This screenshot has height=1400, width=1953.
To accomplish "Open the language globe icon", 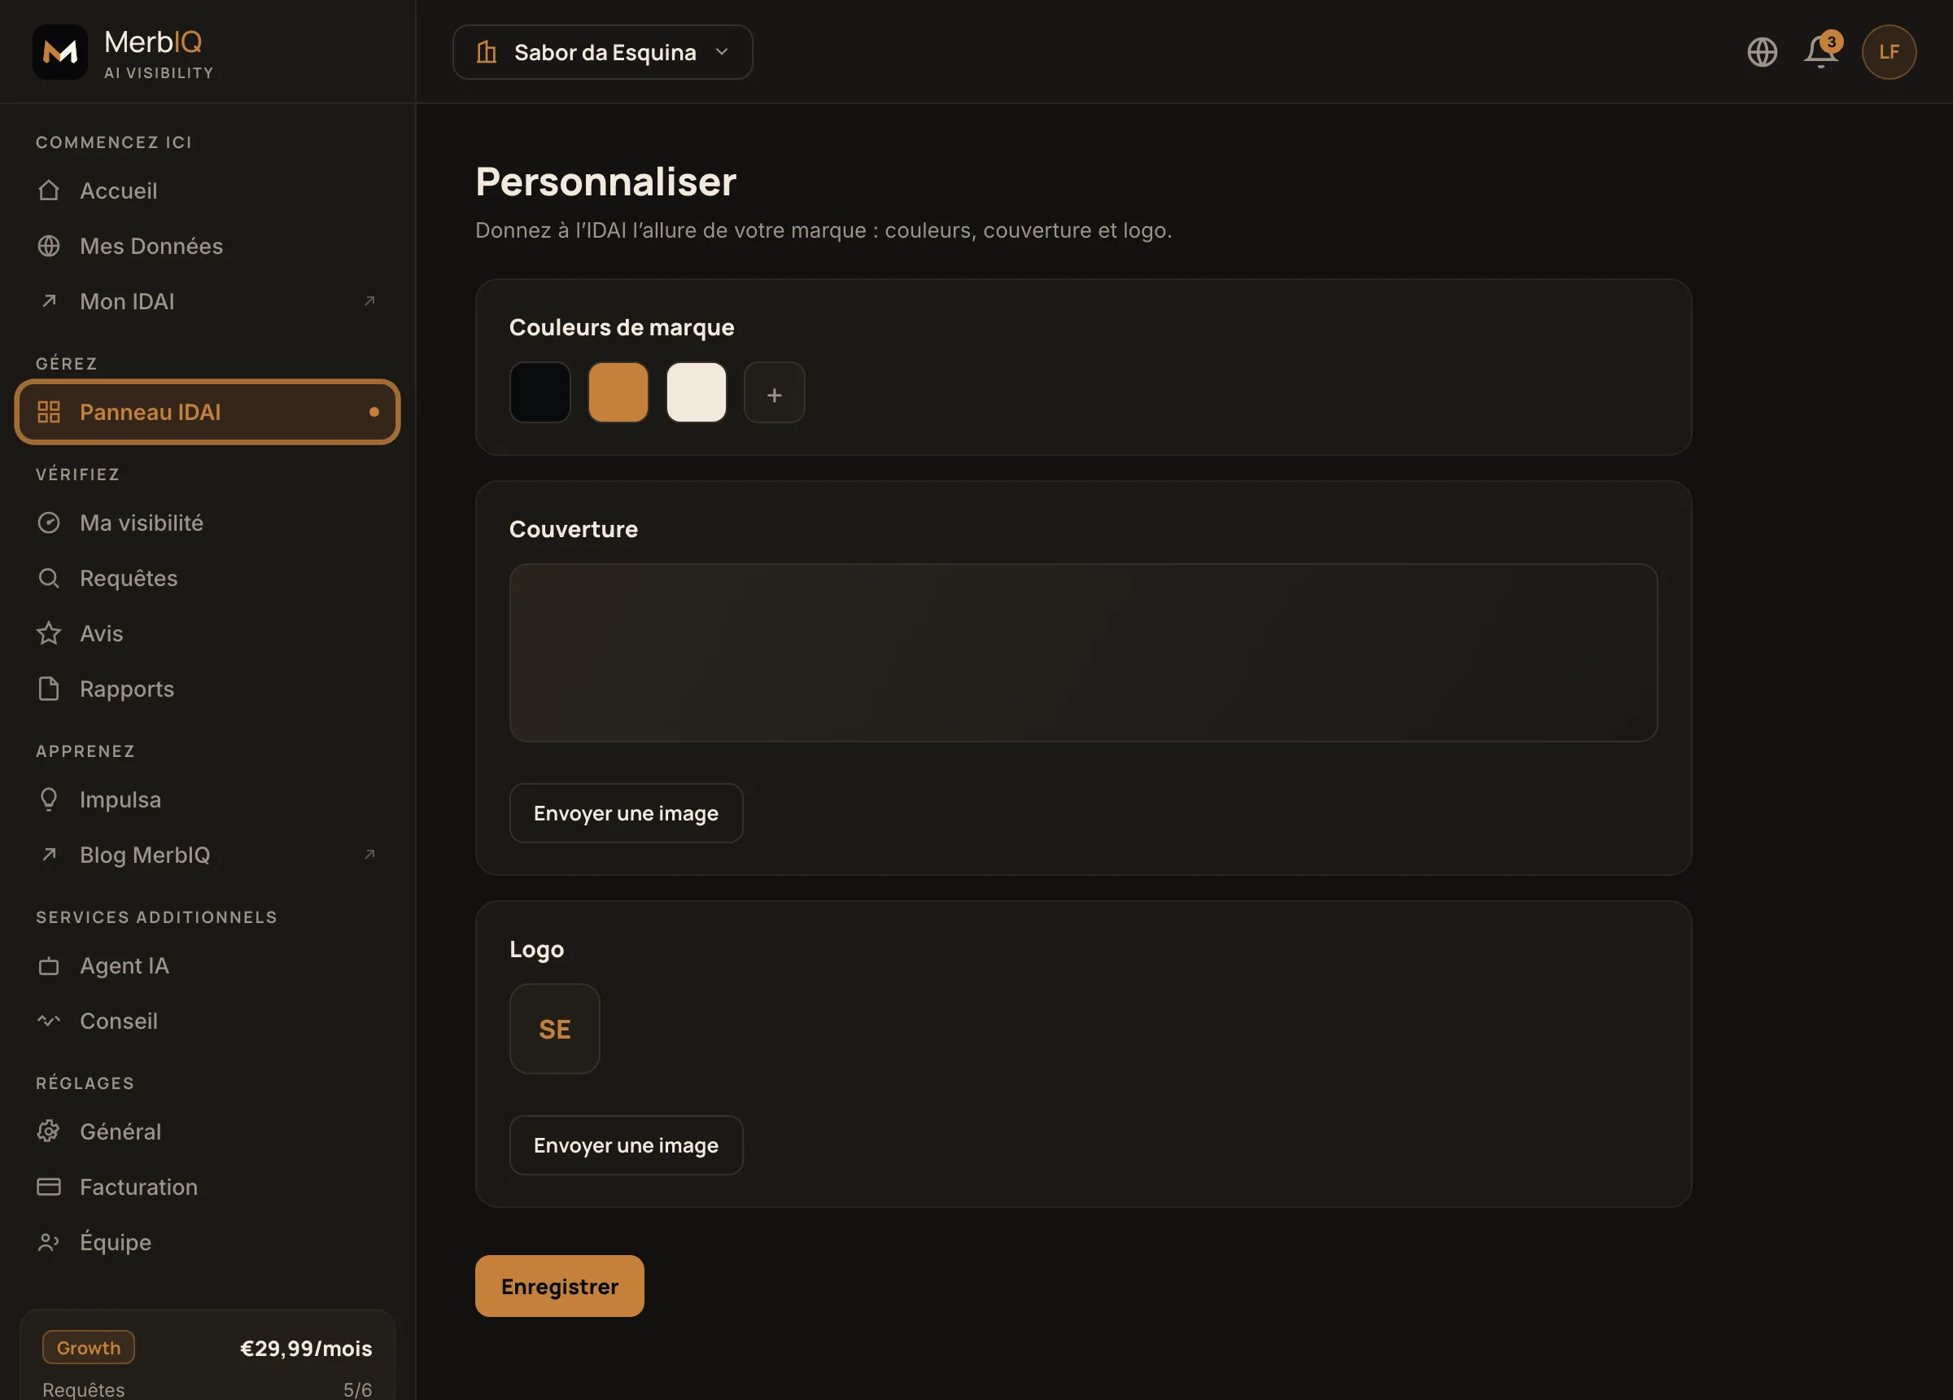I will point(1762,52).
